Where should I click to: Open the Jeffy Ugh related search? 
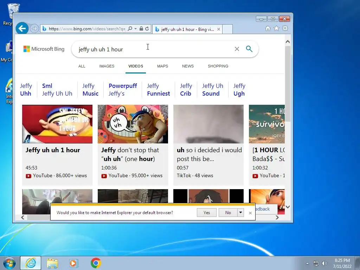click(x=239, y=90)
